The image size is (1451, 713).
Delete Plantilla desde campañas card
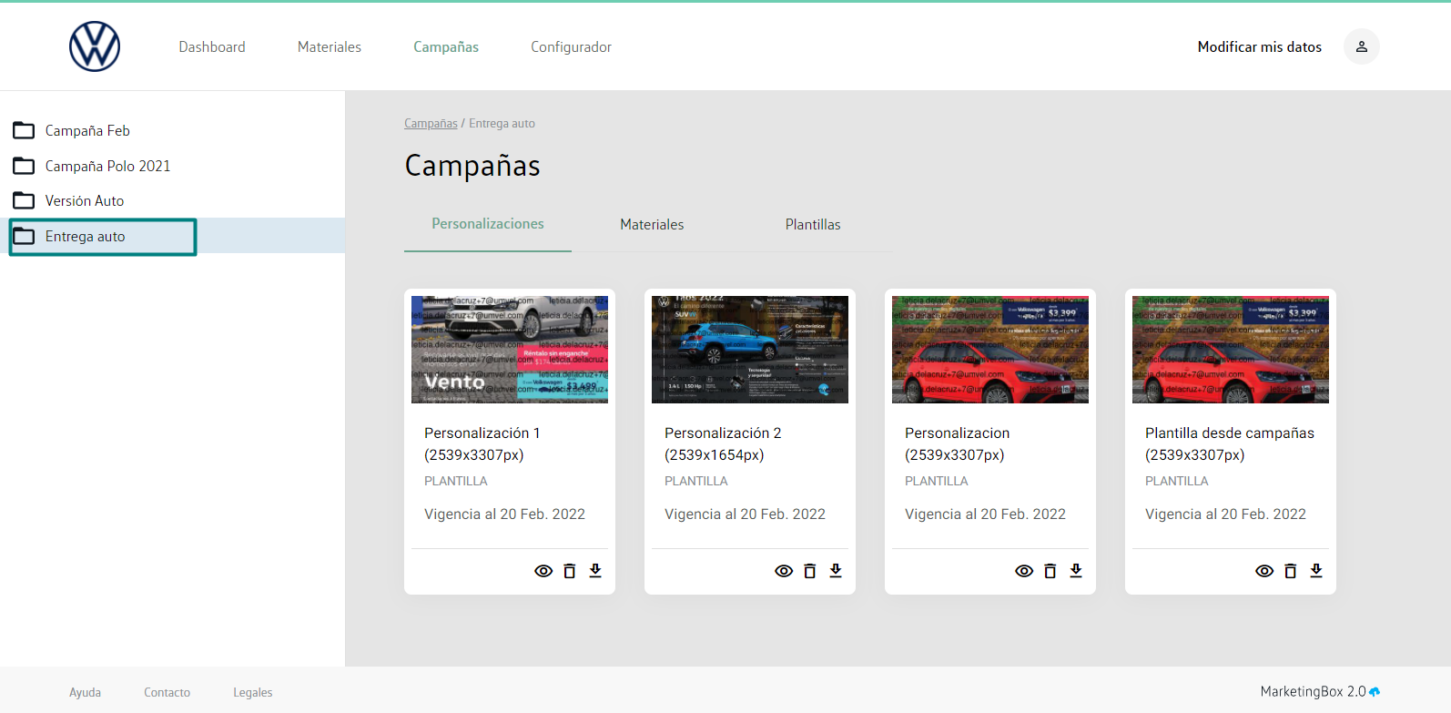[1291, 571]
